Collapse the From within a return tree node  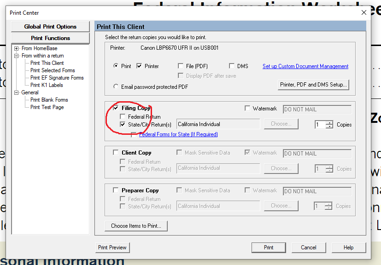[x=17, y=56]
